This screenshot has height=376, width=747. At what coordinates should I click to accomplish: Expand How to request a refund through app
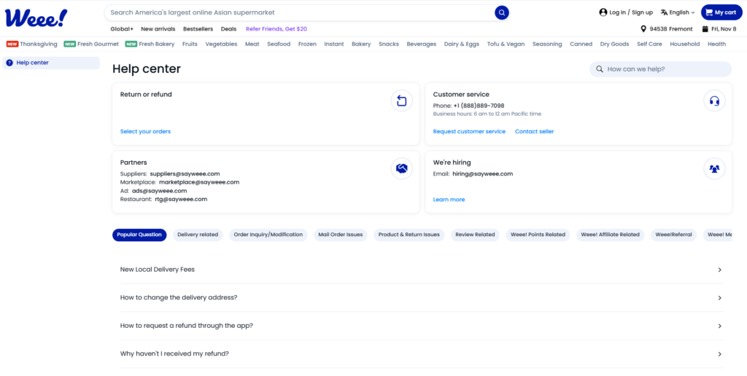click(422, 326)
